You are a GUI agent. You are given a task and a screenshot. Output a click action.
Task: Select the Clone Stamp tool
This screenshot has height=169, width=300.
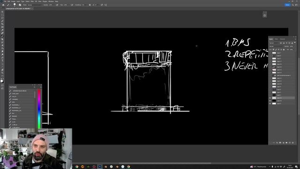2,39
